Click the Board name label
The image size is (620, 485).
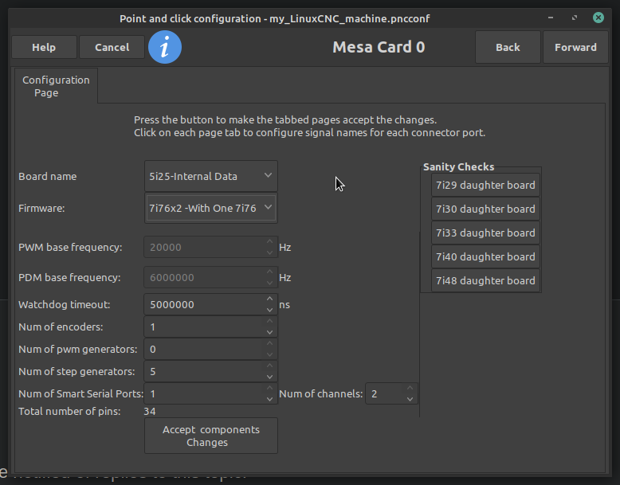pyautogui.click(x=48, y=176)
